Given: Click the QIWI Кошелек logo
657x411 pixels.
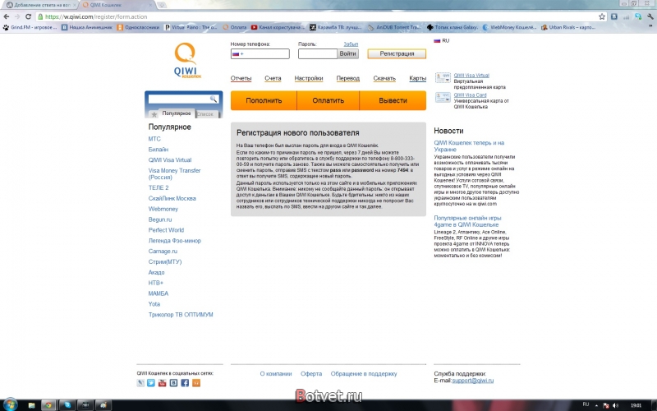Looking at the screenshot, I should (x=187, y=60).
